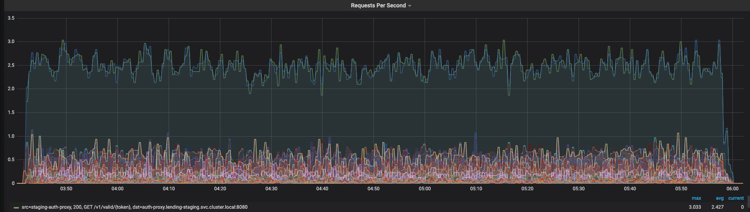Sort legend by avg column
Viewport: 750px width, 212px height.
tap(720, 198)
